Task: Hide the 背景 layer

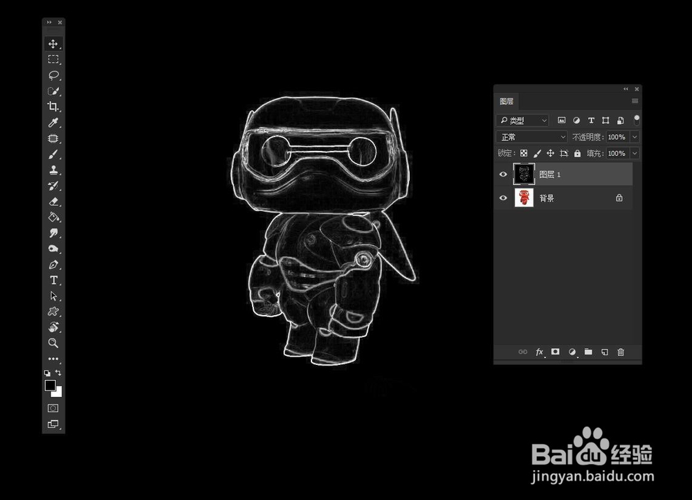Action: coord(503,198)
